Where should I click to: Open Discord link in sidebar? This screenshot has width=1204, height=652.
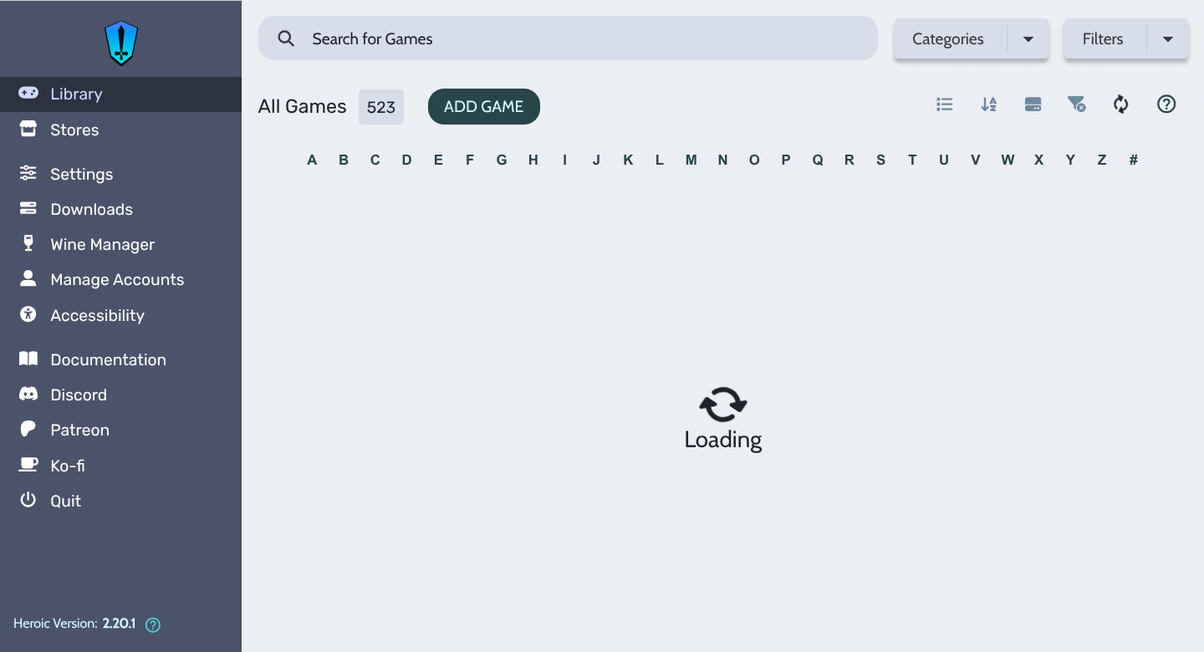click(x=78, y=395)
